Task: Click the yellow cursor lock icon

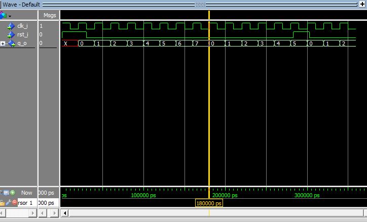Action: (2, 203)
